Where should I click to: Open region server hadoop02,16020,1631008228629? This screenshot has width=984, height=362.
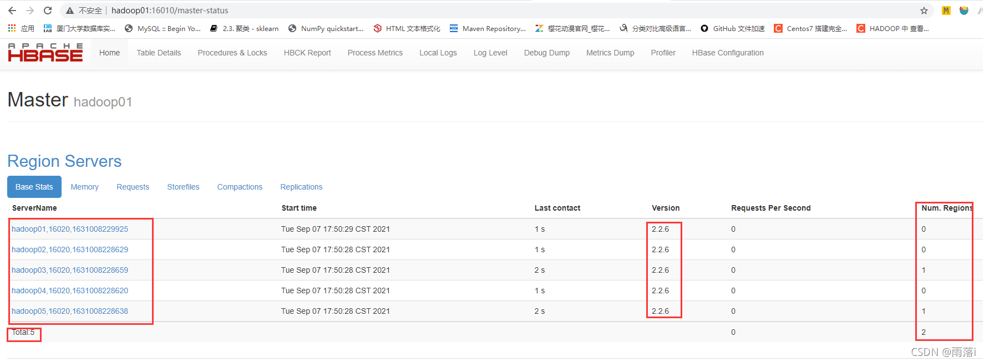(70, 249)
